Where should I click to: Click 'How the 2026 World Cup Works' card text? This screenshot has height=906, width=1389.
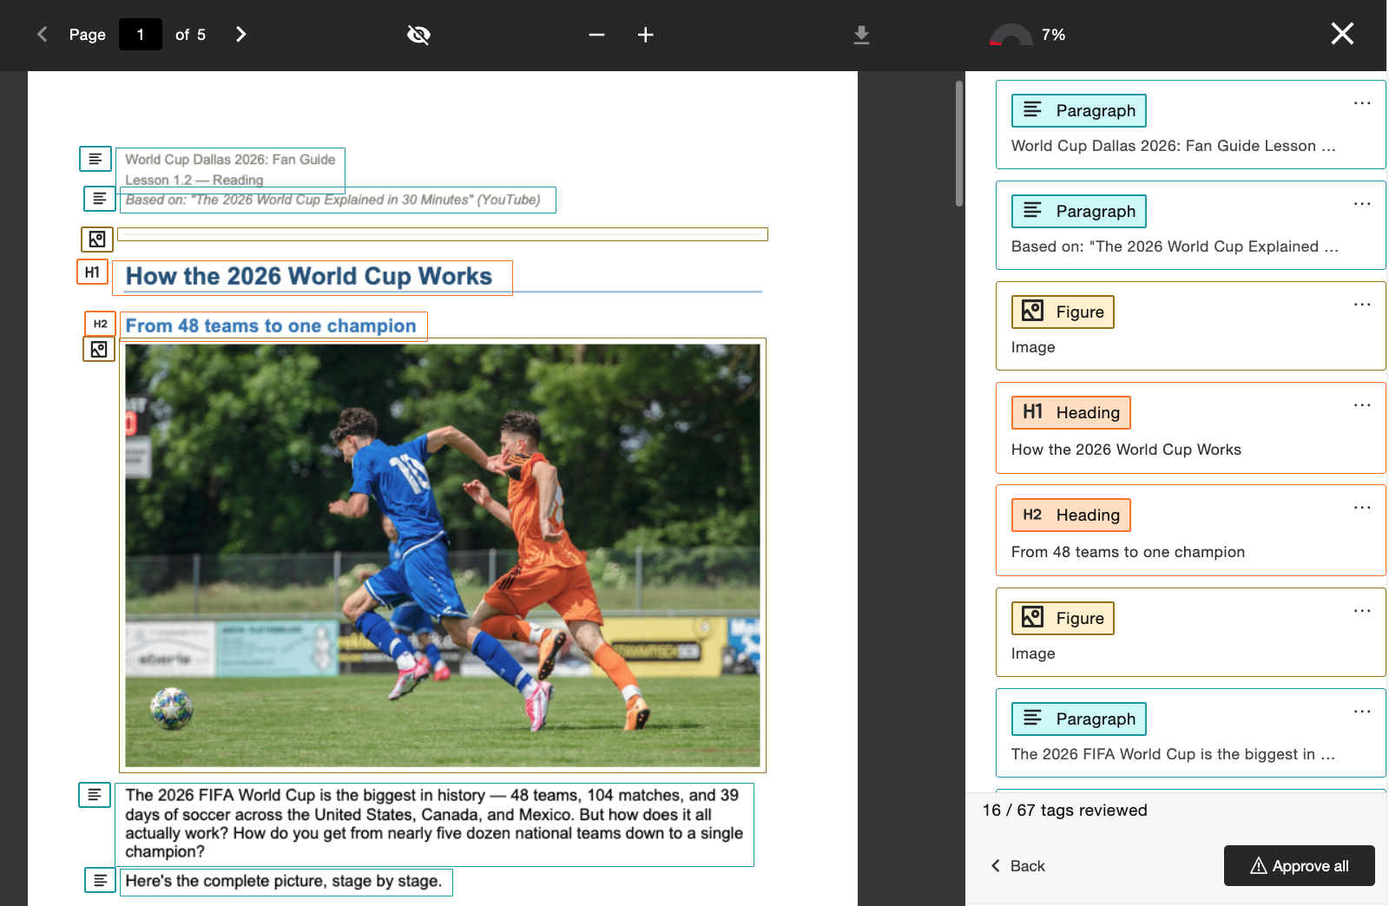coord(1126,450)
